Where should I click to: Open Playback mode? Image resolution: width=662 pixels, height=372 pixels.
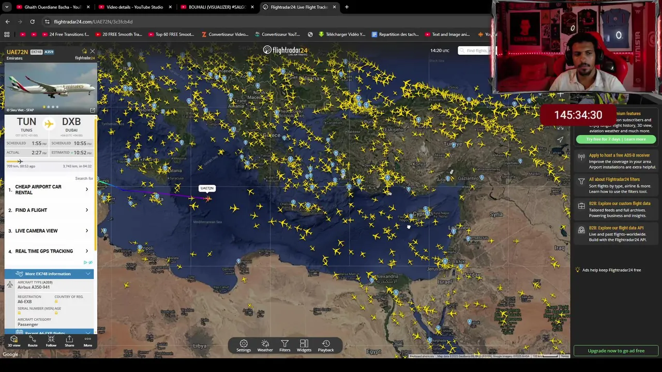click(326, 346)
